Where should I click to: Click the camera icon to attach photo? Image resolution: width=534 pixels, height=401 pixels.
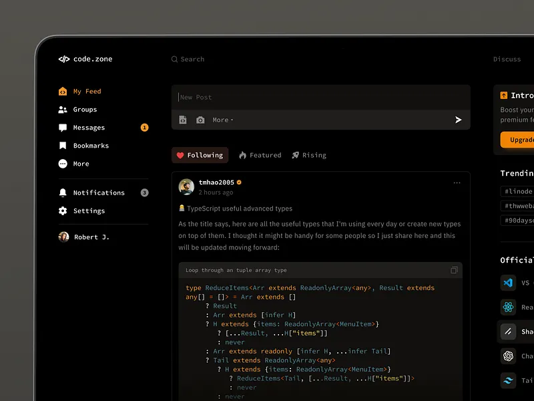[200, 120]
